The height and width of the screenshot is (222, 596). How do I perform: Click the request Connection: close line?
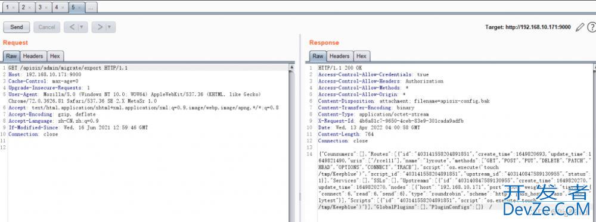tap(33, 135)
